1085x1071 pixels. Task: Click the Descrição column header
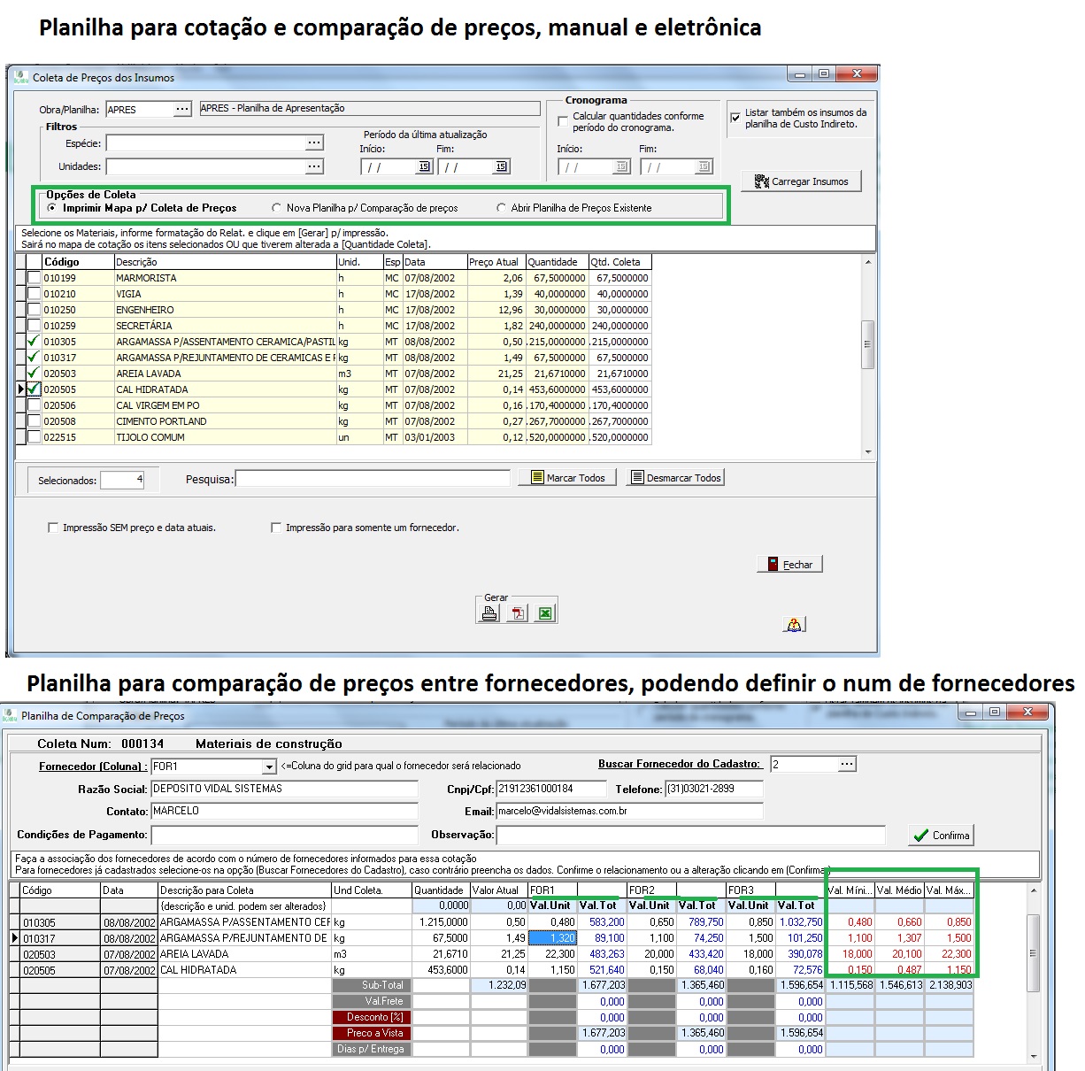[x=225, y=262]
